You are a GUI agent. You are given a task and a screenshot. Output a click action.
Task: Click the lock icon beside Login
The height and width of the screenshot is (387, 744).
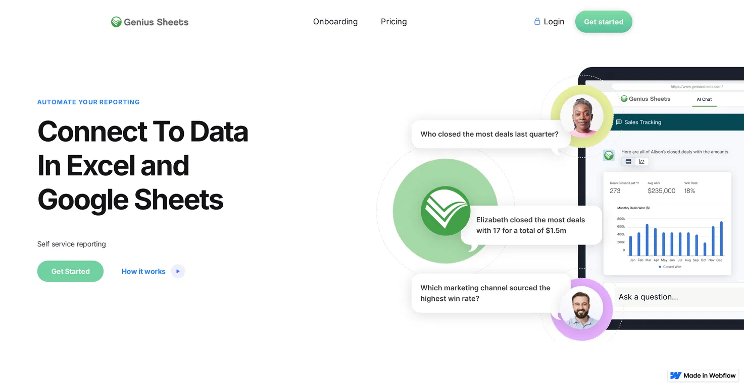click(x=537, y=21)
